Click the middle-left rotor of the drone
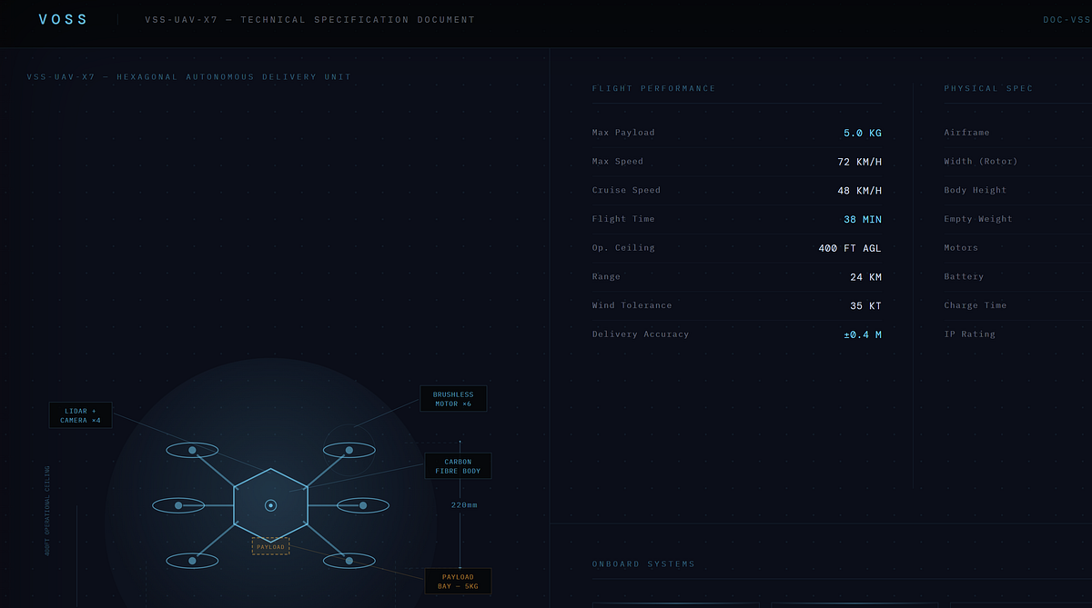1092x608 pixels. click(178, 505)
